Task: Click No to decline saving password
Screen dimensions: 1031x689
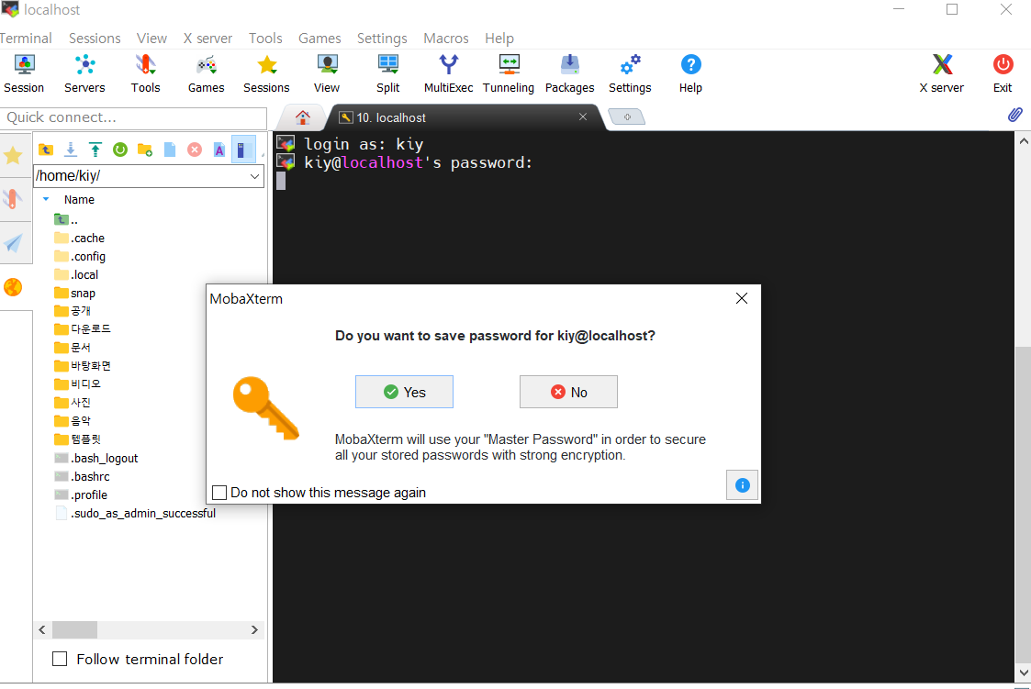Action: point(569,392)
